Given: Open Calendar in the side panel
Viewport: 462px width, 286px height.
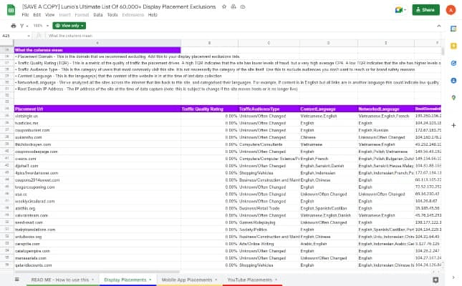Looking at the screenshot, I should tap(453, 29).
